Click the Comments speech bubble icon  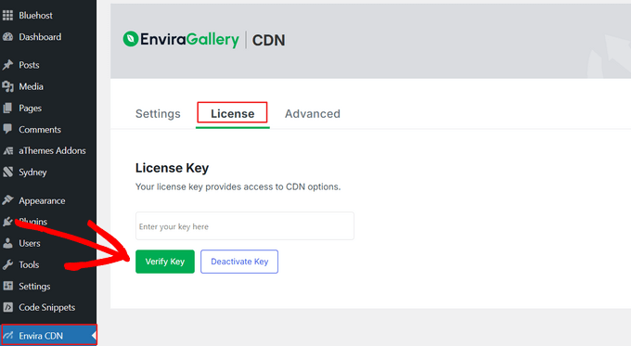pos(7,129)
